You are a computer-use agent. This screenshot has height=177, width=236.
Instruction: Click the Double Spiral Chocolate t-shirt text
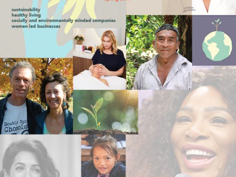pyautogui.click(x=16, y=126)
